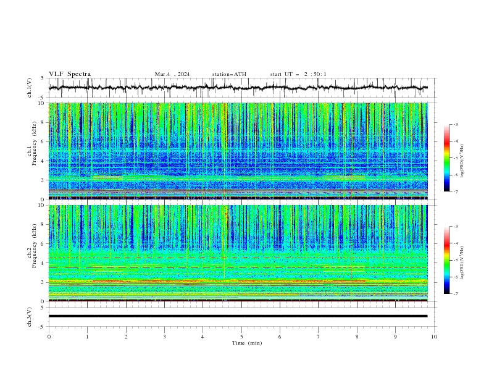Click the "station=ATH" label
The width and height of the screenshot is (489, 378).
(x=229, y=74)
